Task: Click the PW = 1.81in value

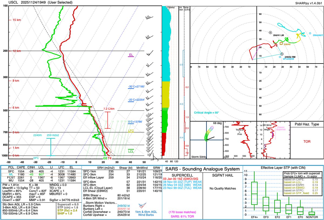Action: tap(11, 185)
